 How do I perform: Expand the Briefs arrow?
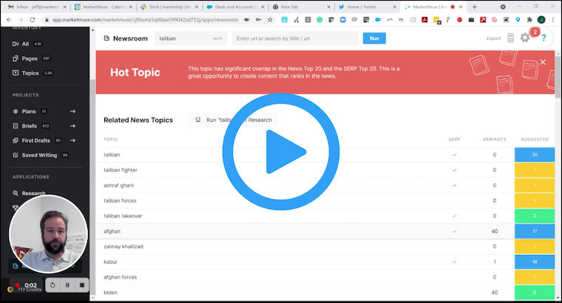coord(72,126)
